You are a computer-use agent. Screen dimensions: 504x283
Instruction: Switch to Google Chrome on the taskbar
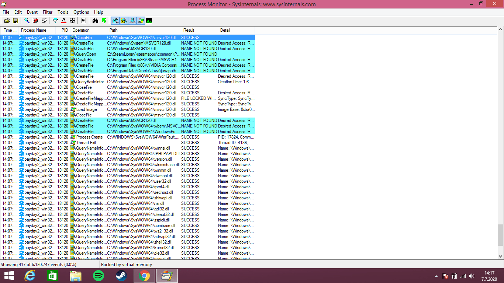coord(144,276)
